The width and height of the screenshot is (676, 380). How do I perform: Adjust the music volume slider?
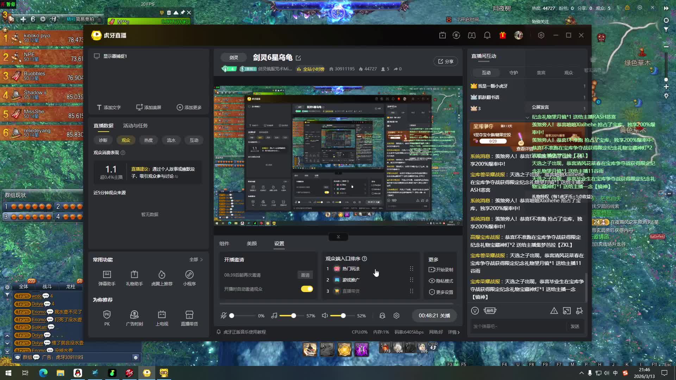click(x=293, y=316)
